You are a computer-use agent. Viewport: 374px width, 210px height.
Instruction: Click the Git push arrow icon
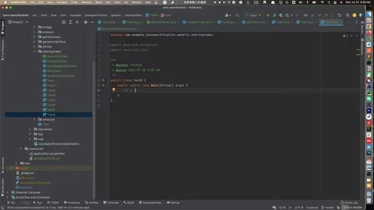coord(326,15)
